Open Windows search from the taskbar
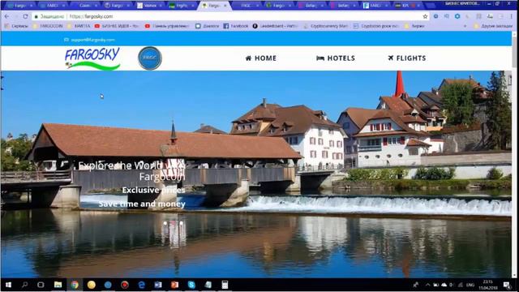519x292 pixels. click(x=24, y=285)
